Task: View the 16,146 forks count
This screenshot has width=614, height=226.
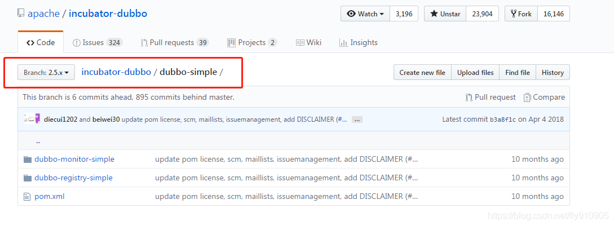Action: [x=553, y=14]
